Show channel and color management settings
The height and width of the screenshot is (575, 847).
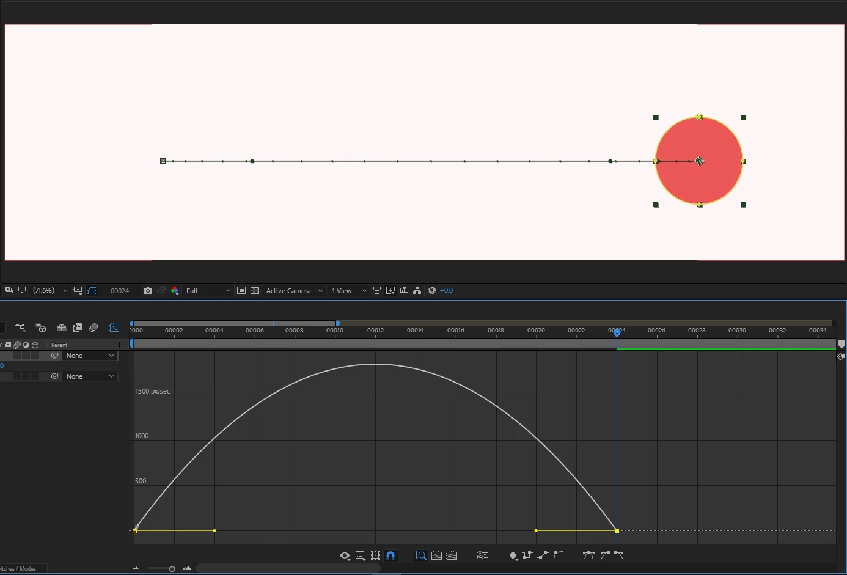pyautogui.click(x=175, y=290)
